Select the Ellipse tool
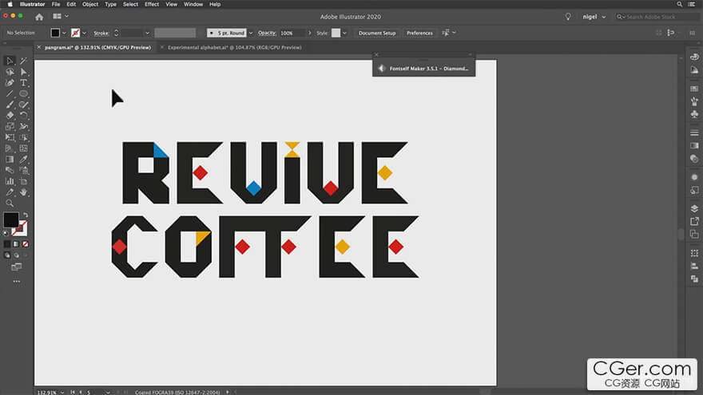 (23, 93)
